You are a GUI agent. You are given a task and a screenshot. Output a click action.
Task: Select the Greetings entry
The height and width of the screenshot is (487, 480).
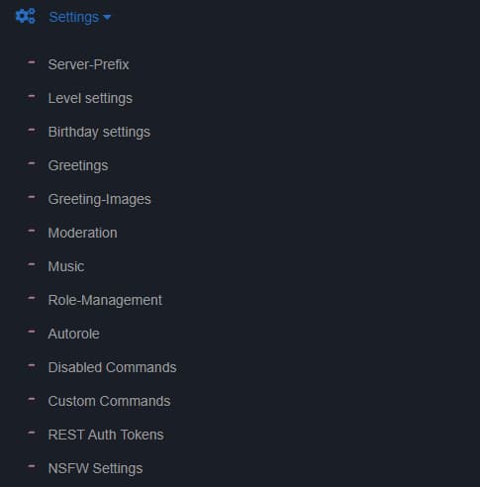tap(78, 165)
